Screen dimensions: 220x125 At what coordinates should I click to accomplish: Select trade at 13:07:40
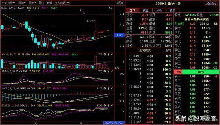coord(150,100)
